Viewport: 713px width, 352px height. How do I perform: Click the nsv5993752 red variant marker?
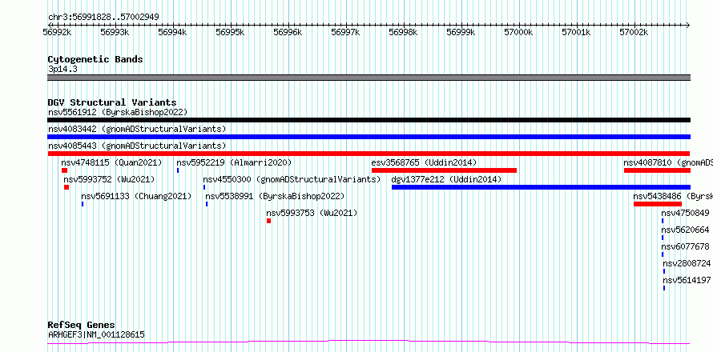[x=66, y=187]
